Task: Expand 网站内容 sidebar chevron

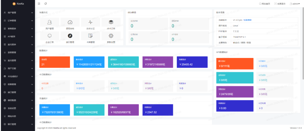Action: point(32,116)
